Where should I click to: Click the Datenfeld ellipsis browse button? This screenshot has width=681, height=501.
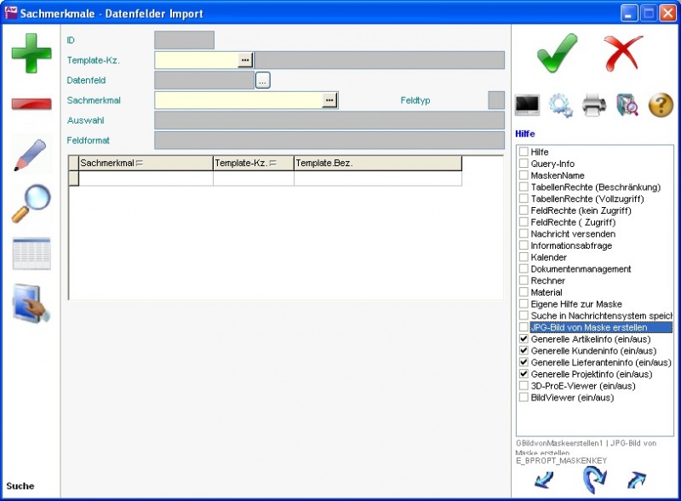263,80
